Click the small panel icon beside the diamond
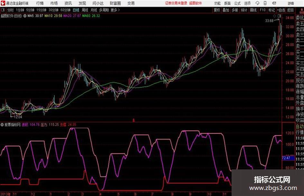This screenshot has width=304, height=196. [x=279, y=16]
